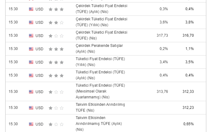The image size is (210, 132).
Task: Click the USD label in the 3,4% row
Action: (x=39, y=62)
